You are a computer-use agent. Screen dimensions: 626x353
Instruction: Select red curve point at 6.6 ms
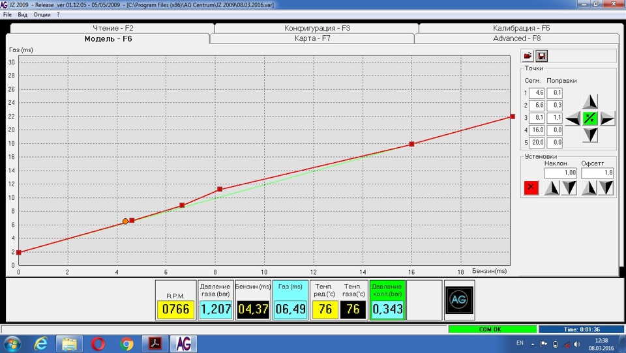point(182,205)
